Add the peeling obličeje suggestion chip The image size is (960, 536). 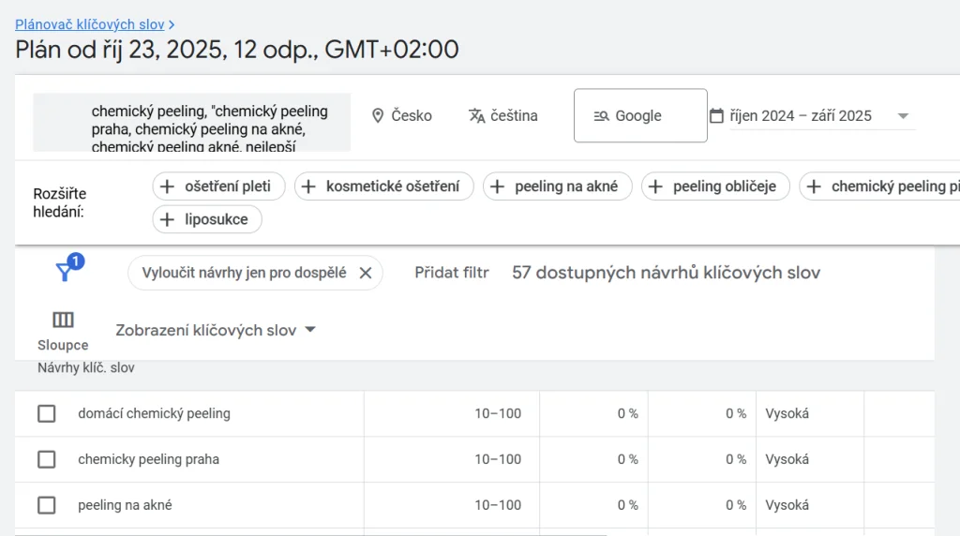tap(715, 186)
